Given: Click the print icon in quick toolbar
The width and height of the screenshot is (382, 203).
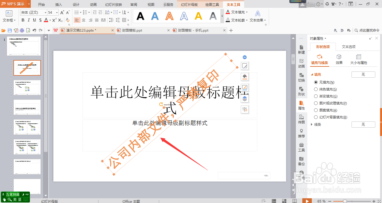Looking at the screenshot, I should [x=22, y=30].
